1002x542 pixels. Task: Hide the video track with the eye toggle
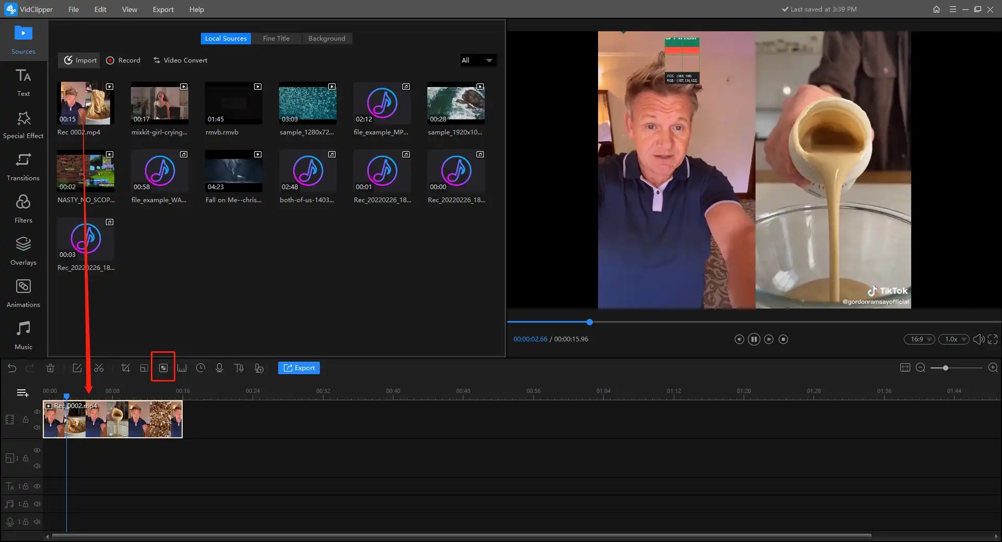pos(37,412)
